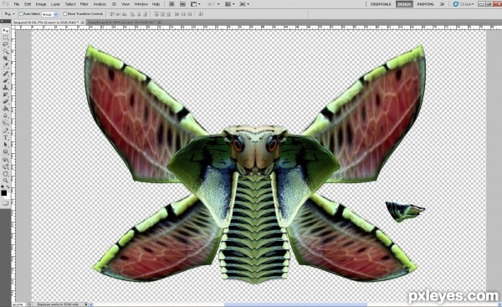Close the active document tab at 66.7%

(x=82, y=22)
